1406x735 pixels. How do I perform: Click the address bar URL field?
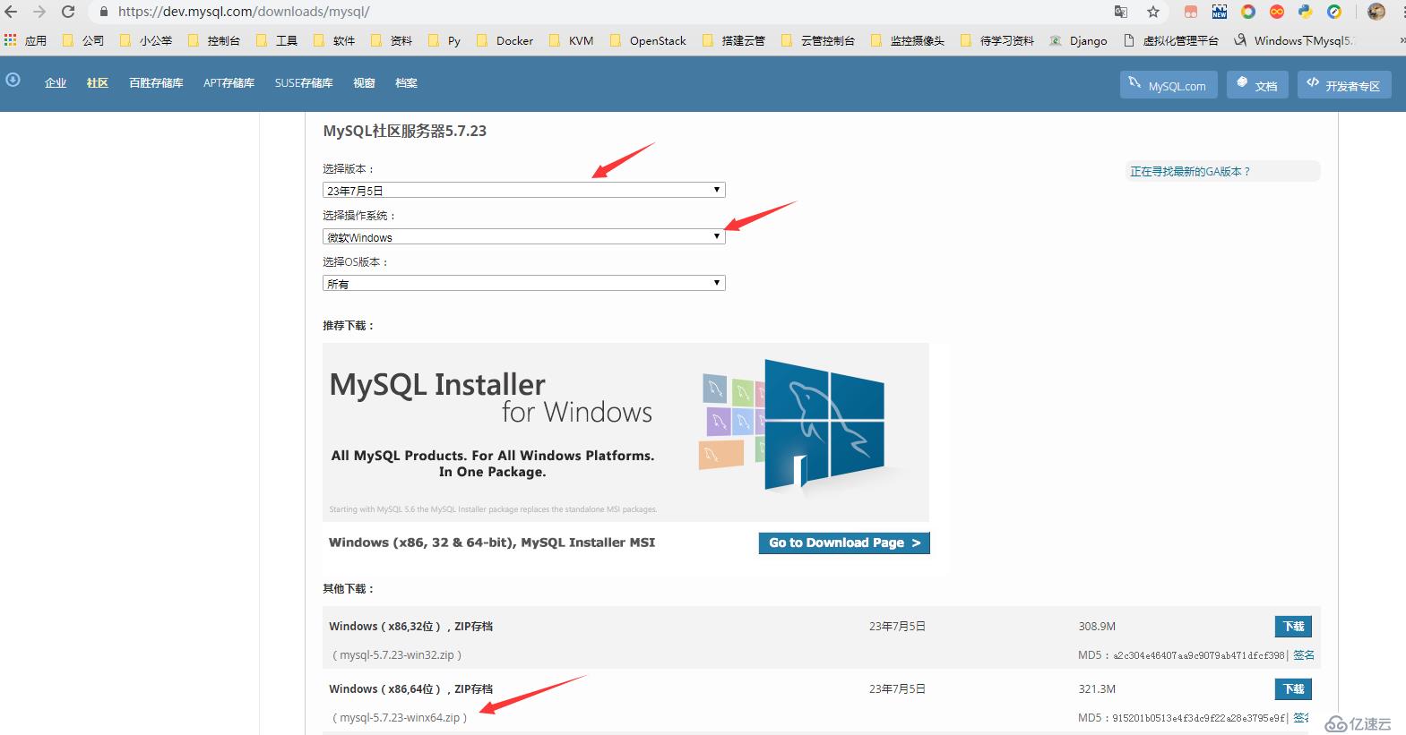[x=600, y=13]
